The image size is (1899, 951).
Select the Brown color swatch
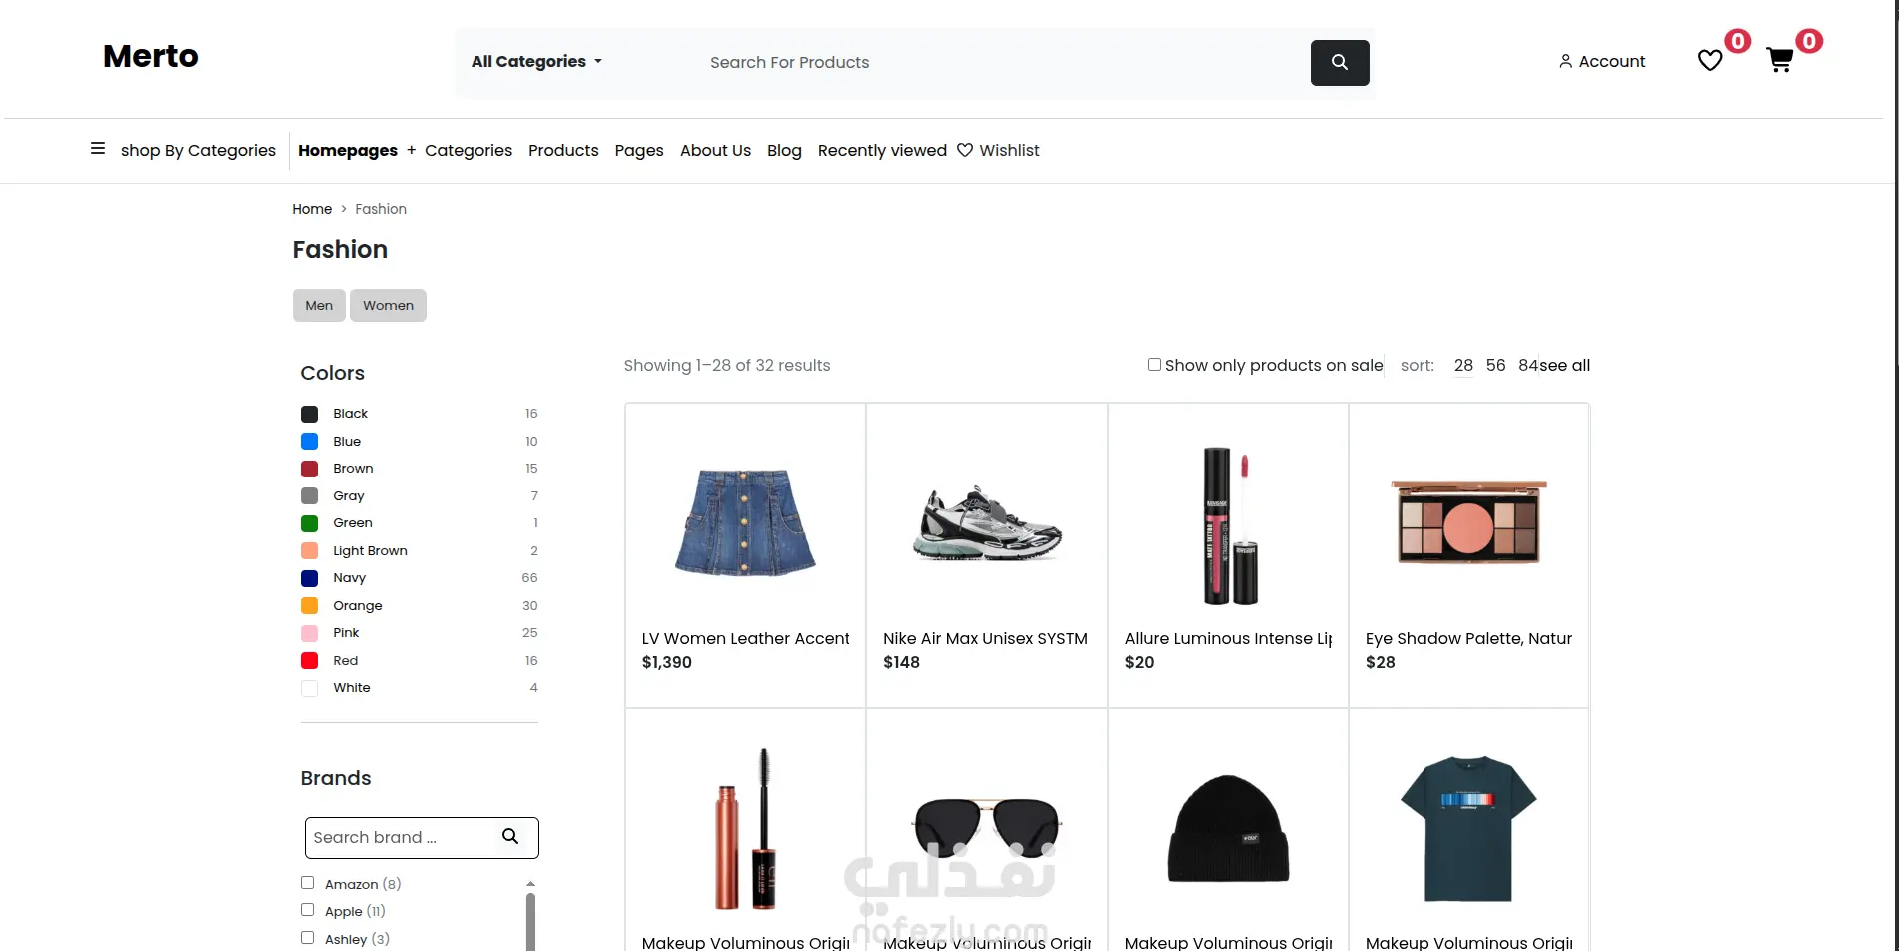310,469
